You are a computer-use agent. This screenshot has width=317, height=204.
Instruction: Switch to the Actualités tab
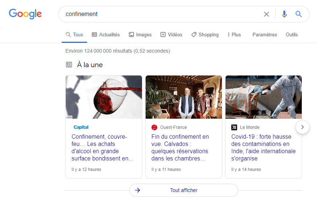[x=106, y=34]
